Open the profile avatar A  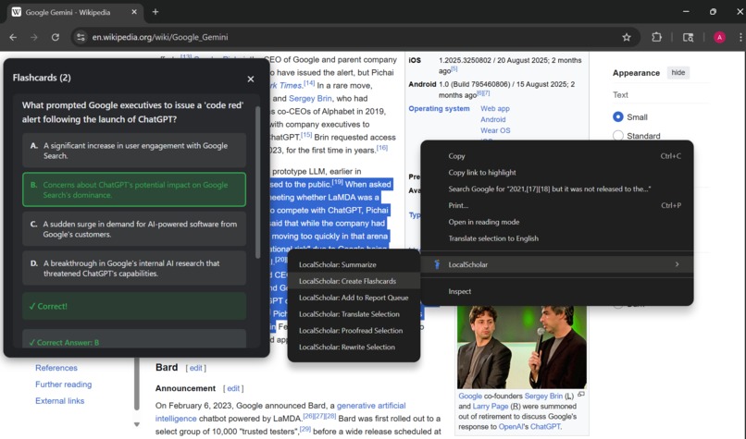click(719, 37)
